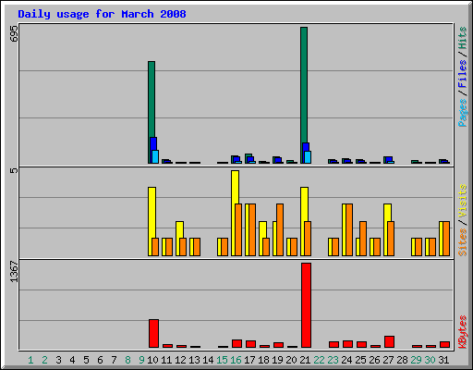Click the yellow "Visits" legend label
This screenshot has height=370, width=473.
point(463,201)
